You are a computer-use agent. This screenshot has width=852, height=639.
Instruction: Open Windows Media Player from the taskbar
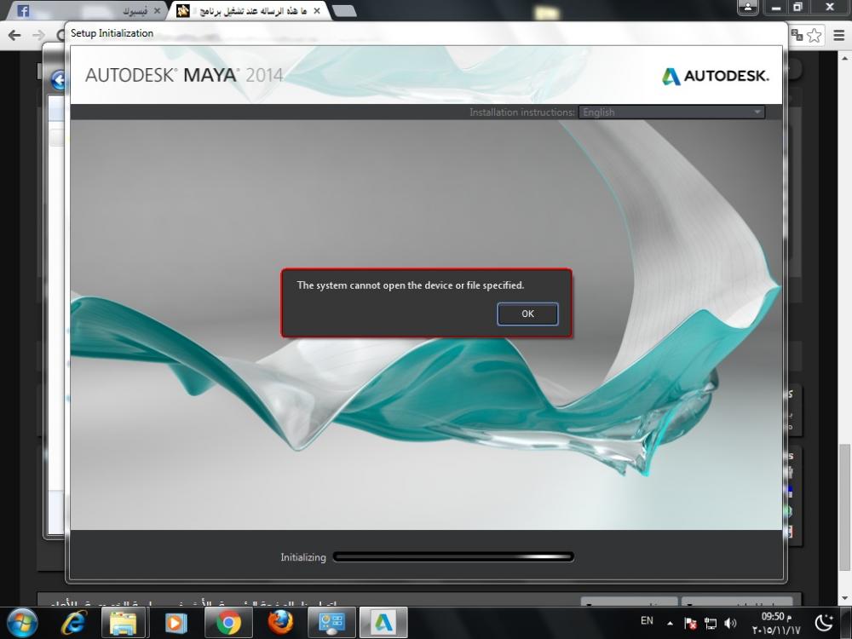tap(175, 623)
